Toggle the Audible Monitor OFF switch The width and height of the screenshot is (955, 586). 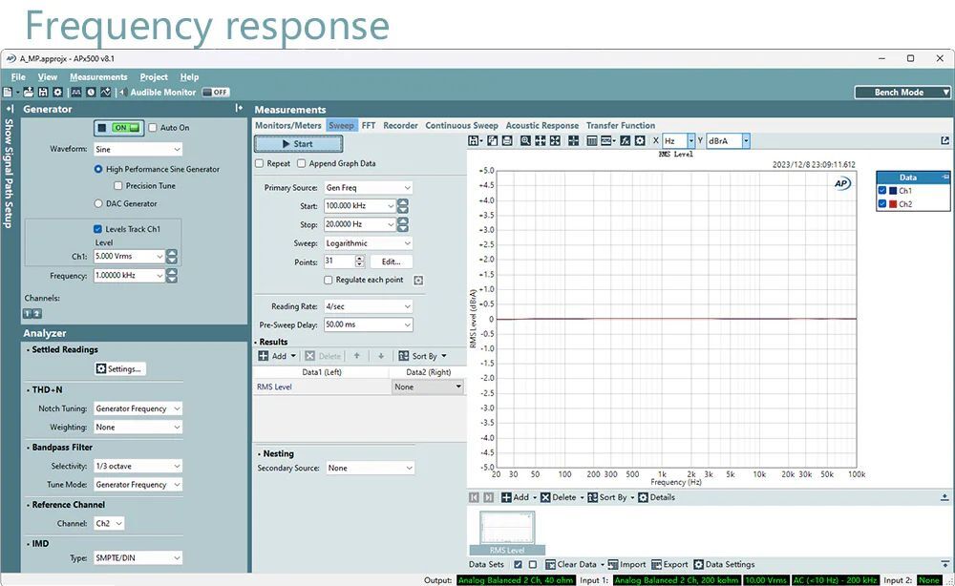(x=215, y=92)
